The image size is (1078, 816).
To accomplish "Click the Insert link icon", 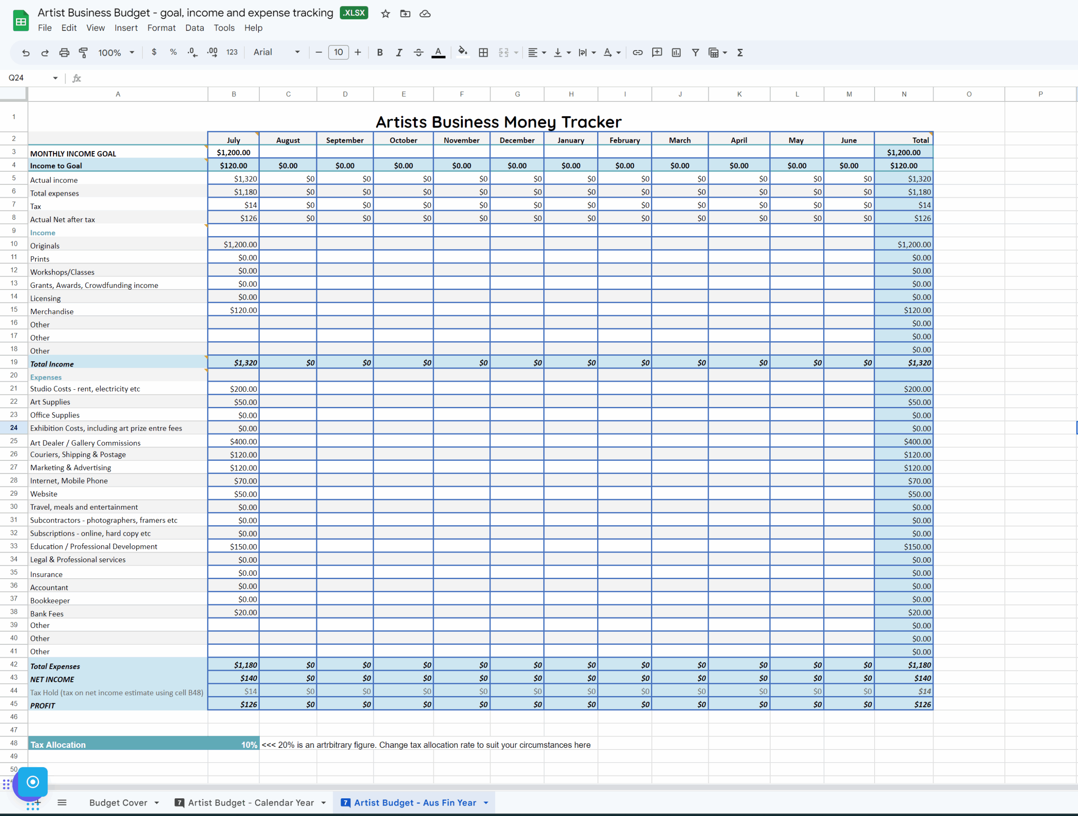I will [637, 53].
